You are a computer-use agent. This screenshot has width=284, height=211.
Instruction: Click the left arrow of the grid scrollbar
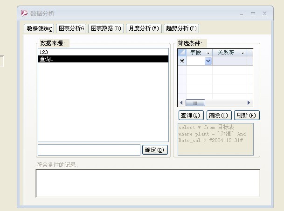pos(181,103)
